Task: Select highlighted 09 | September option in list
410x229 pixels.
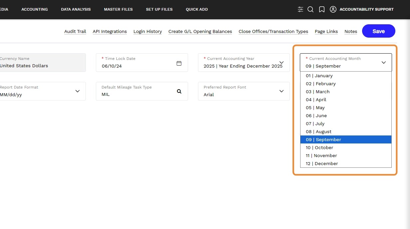Action: (x=346, y=139)
